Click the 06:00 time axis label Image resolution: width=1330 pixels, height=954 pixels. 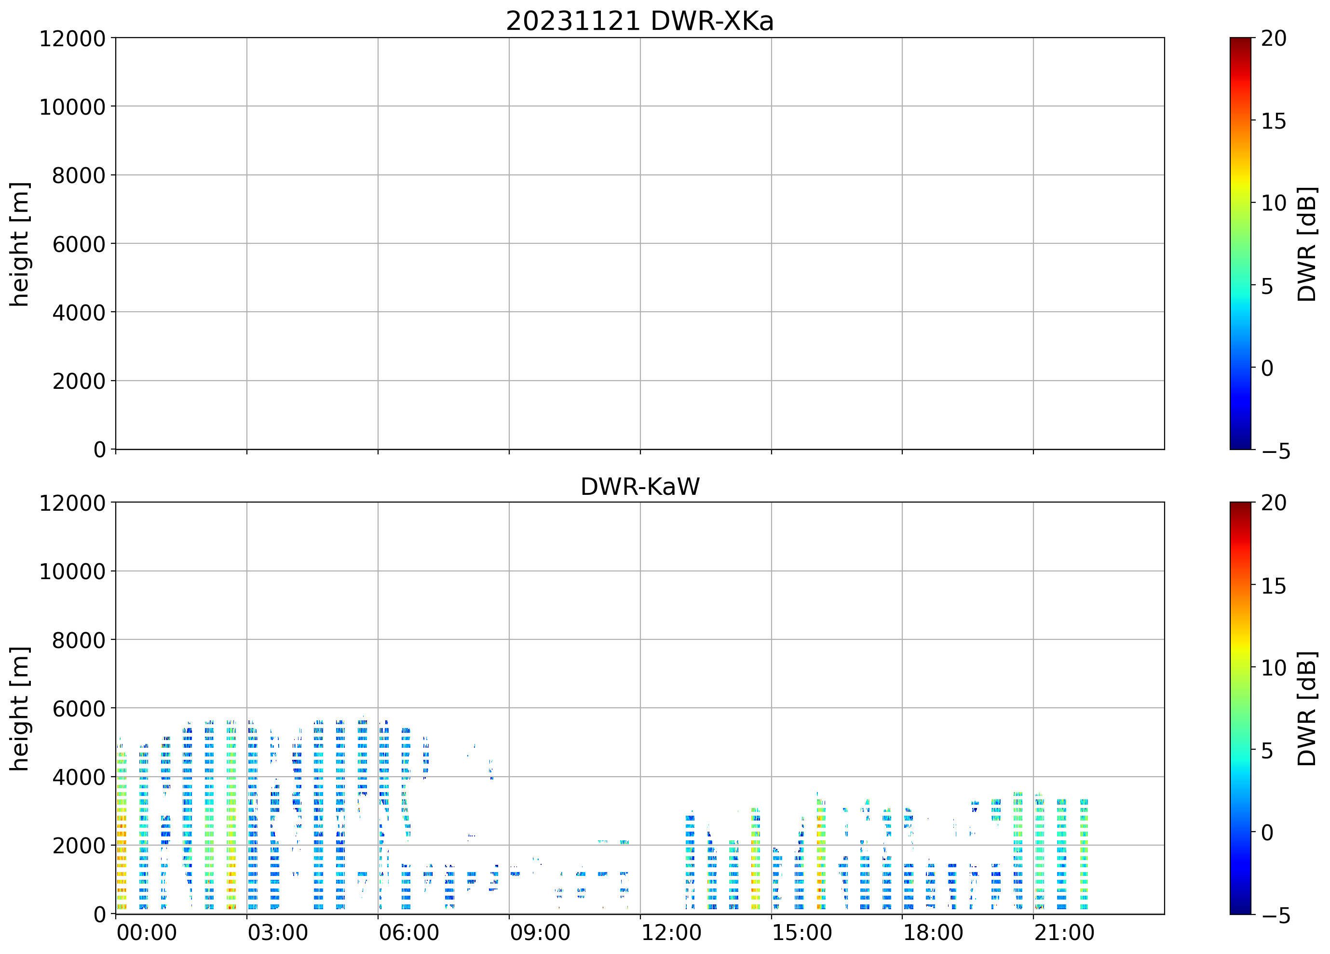pyautogui.click(x=409, y=932)
